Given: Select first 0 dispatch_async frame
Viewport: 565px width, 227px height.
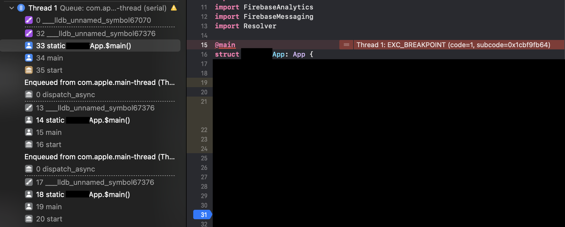Looking at the screenshot, I should (x=65, y=95).
